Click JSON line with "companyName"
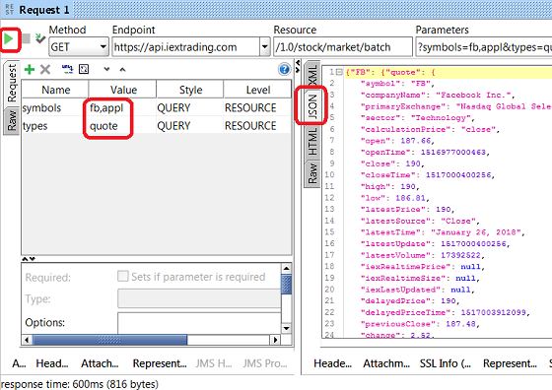Image resolution: width=552 pixels, height=390 pixels. (x=439, y=95)
